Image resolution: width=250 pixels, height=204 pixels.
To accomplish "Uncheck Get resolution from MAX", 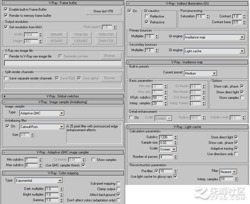I will (x=6, y=27).
